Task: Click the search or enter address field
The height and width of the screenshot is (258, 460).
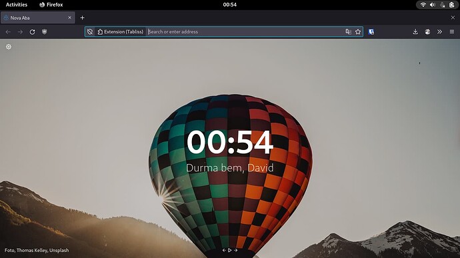Action: [x=245, y=32]
